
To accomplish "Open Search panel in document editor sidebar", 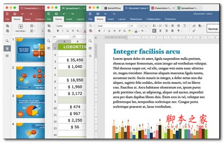I will 90,41.
